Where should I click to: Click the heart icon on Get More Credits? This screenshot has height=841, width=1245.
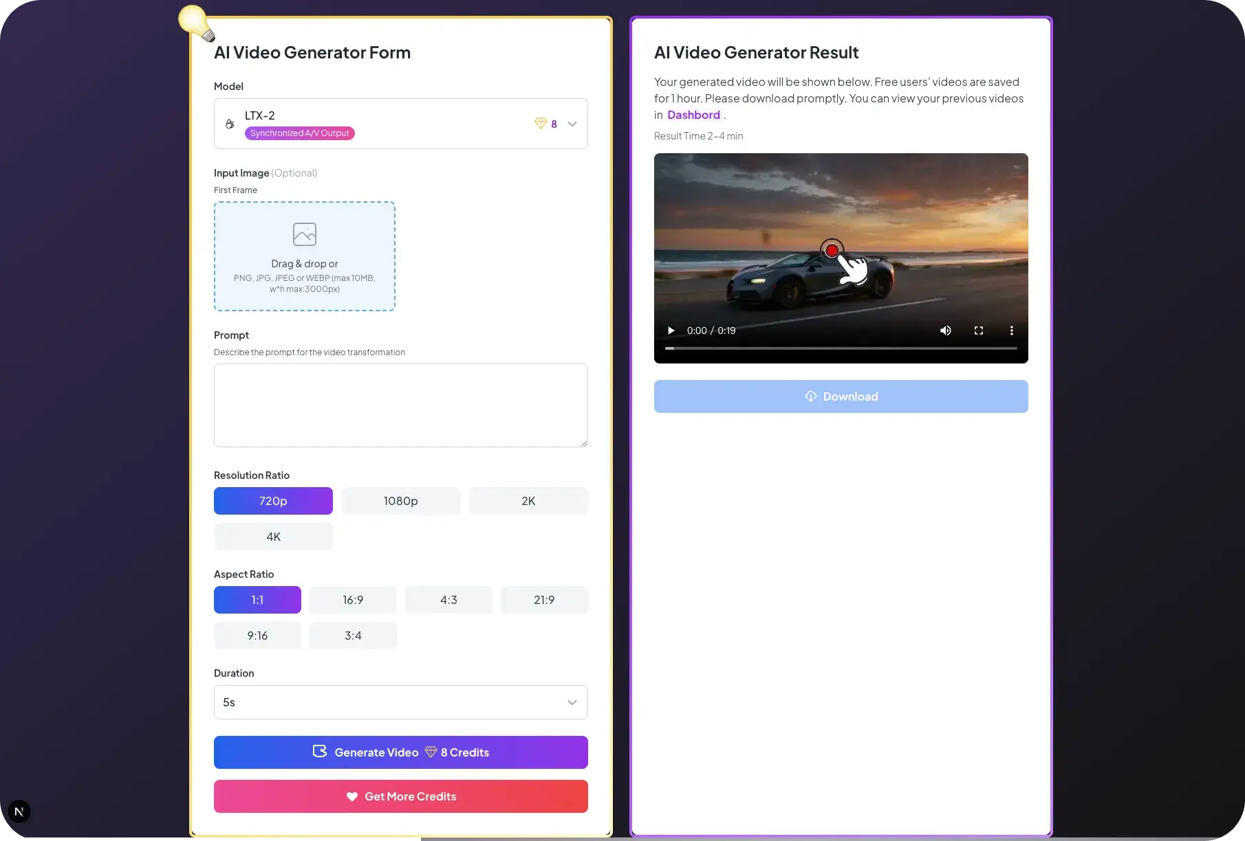coord(352,796)
